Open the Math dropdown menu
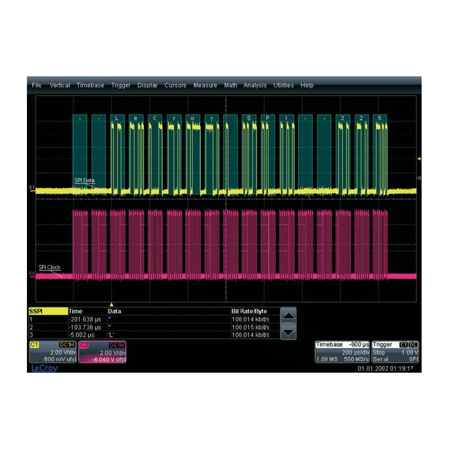The height and width of the screenshot is (449, 449). coord(230,85)
